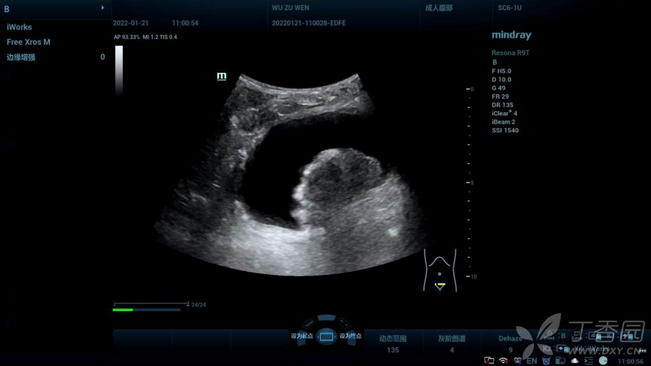
Task: Select the 边缘增强 edge enhancement setting
Action: [x=21, y=57]
